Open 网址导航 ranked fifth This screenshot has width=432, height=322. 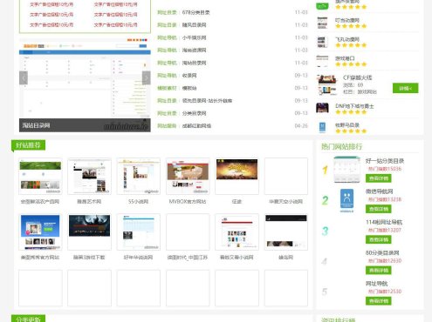click(376, 284)
